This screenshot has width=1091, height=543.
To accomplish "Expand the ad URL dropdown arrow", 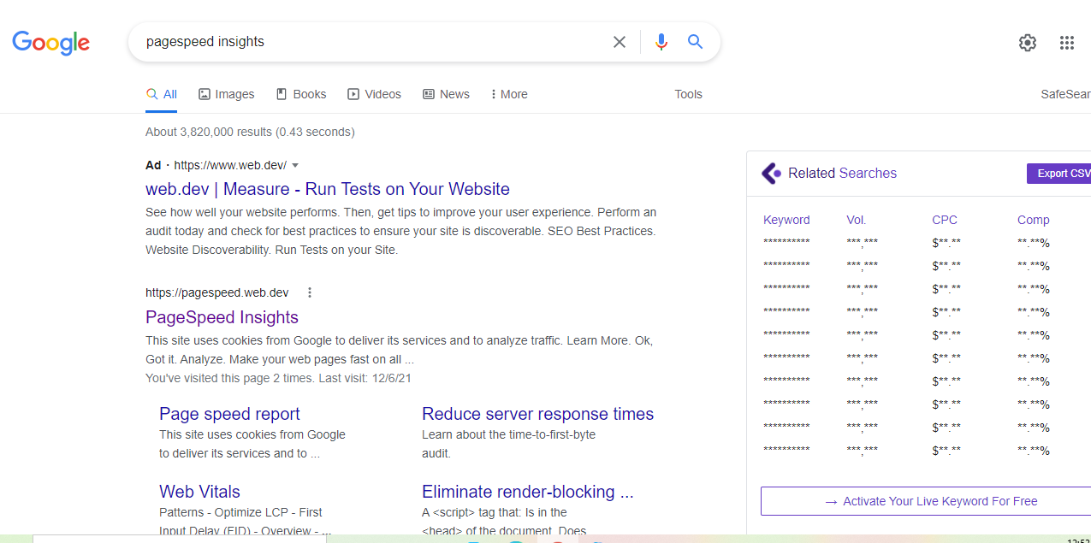I will pos(295,165).
